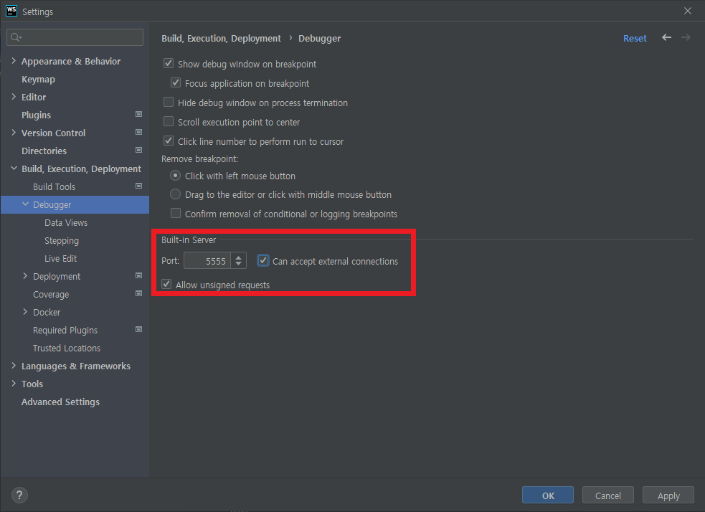This screenshot has height=512, width=705.
Task: Click project-level icon beside Version Control
Action: [139, 132]
